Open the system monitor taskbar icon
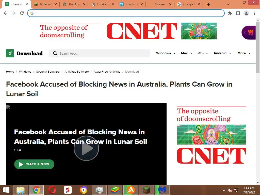The image size is (260, 195). 99,190
